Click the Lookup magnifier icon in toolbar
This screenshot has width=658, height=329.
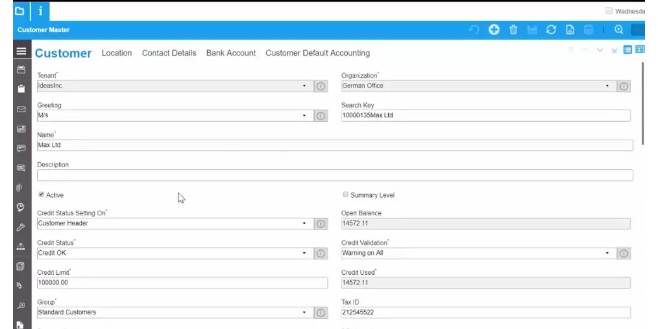pos(619,30)
